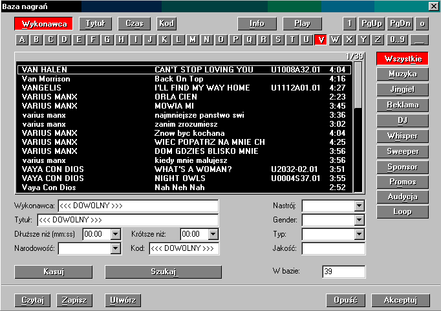This screenshot has height=311, width=441.
Task: Click the PgUp button
Action: [372, 24]
